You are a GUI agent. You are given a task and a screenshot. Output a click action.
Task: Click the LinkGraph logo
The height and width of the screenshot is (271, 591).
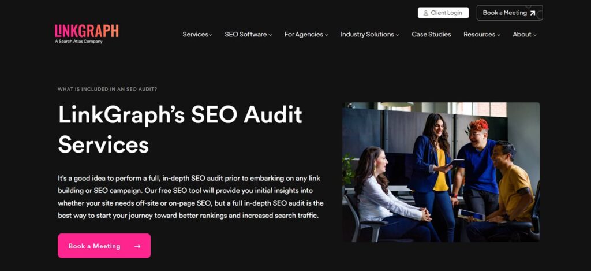87,34
